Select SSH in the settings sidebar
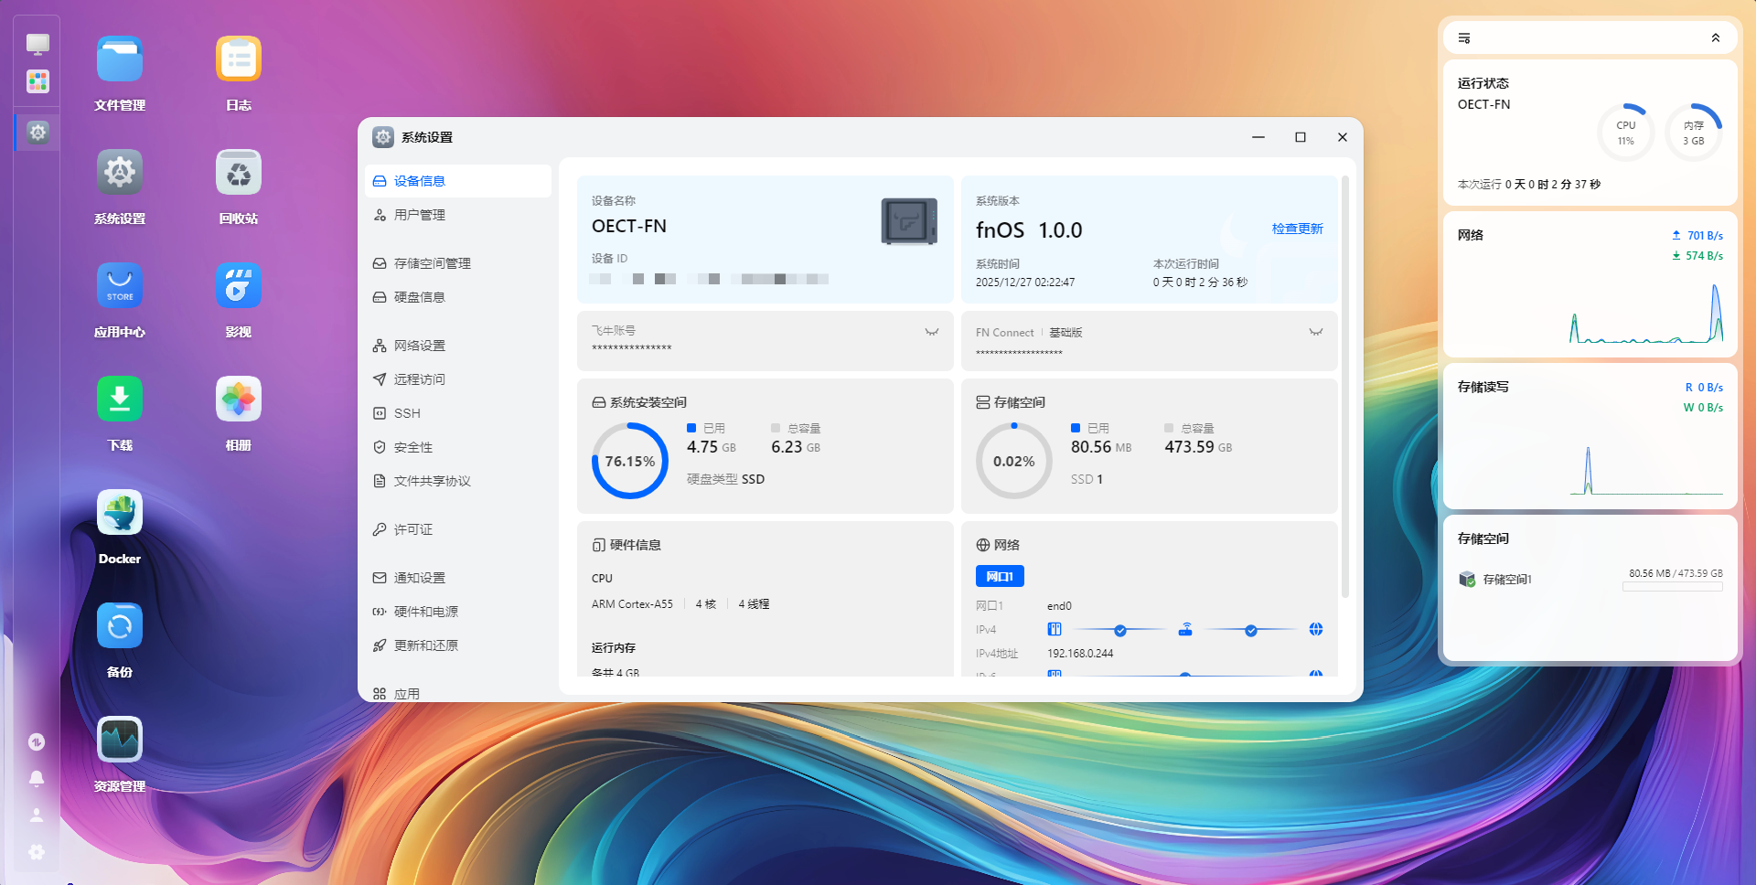This screenshot has height=885, width=1756. (x=458, y=413)
